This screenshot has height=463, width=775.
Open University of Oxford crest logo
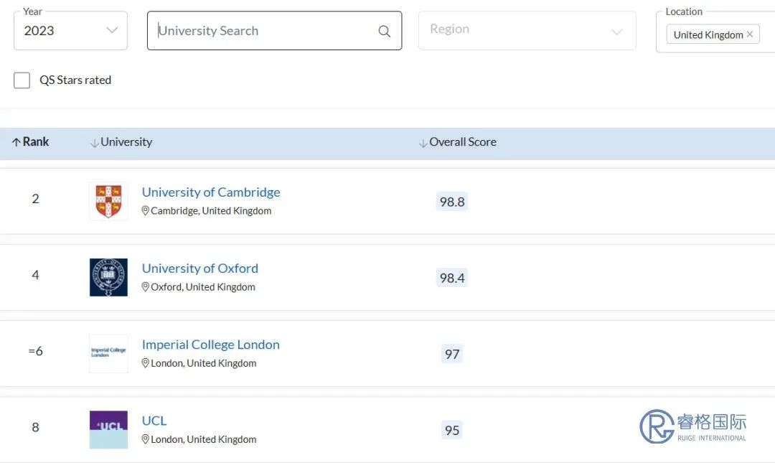(109, 278)
